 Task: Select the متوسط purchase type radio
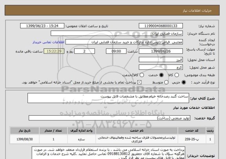pos(166,82)
